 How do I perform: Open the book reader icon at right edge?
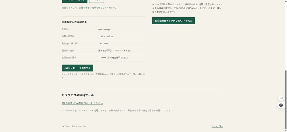click(281, 98)
